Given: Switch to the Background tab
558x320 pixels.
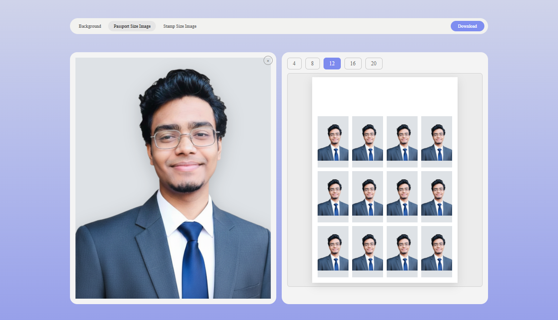Looking at the screenshot, I should pos(90,26).
